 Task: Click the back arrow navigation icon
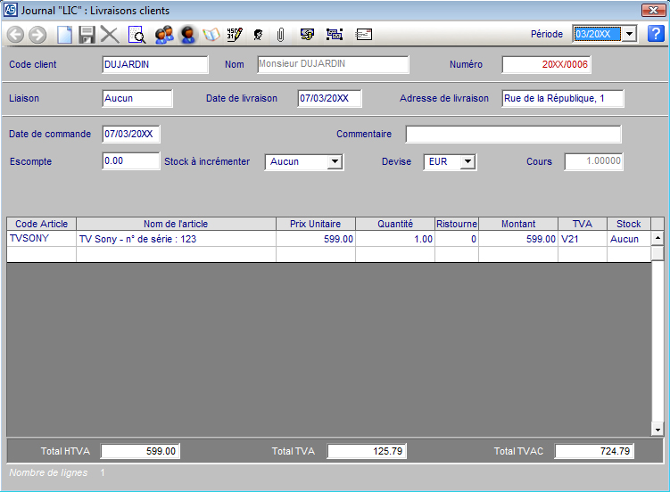tap(15, 35)
